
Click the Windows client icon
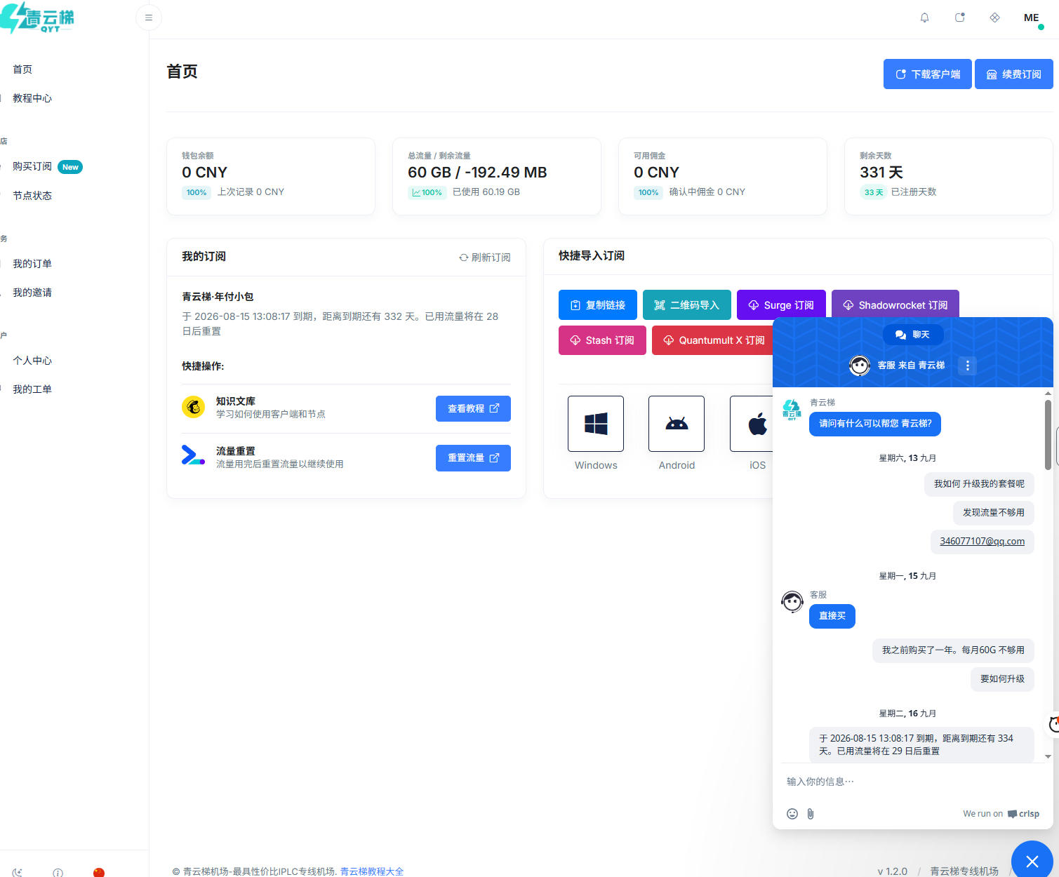click(x=596, y=424)
